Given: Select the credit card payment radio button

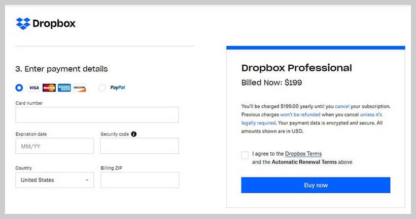Looking at the screenshot, I should [x=19, y=87].
